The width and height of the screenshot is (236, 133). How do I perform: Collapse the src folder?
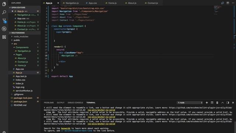tap(15, 44)
